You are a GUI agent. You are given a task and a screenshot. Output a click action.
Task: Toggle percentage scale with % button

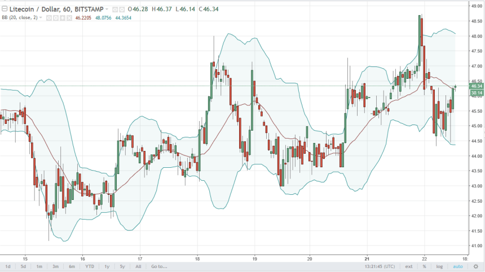pos(424,266)
